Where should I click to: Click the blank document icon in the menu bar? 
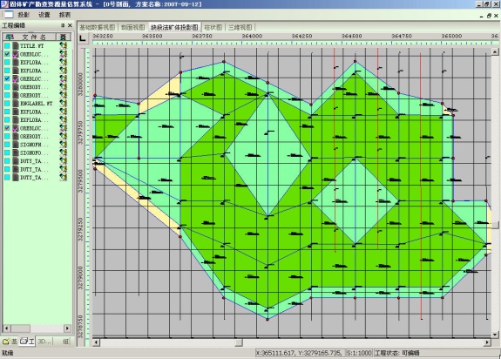coord(9,14)
